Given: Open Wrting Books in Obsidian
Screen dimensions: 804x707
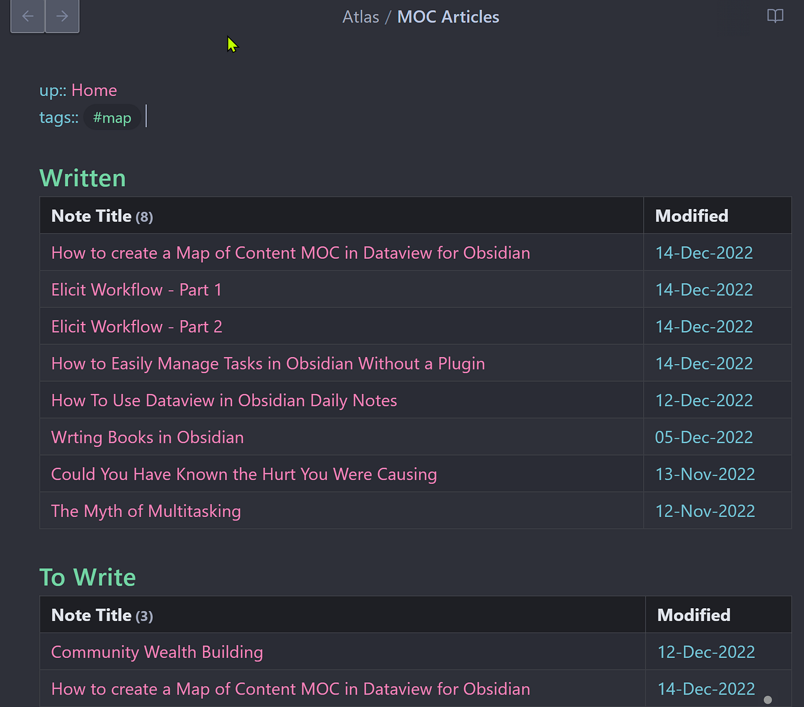Looking at the screenshot, I should click(x=147, y=437).
